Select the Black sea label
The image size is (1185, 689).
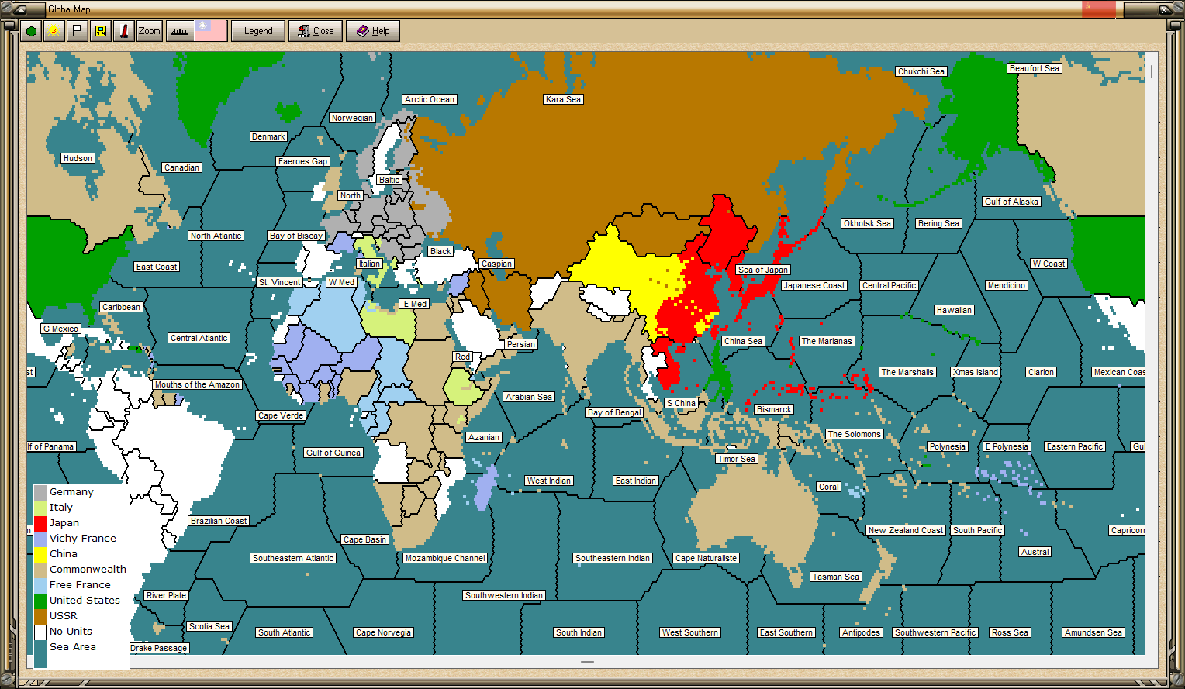click(440, 251)
